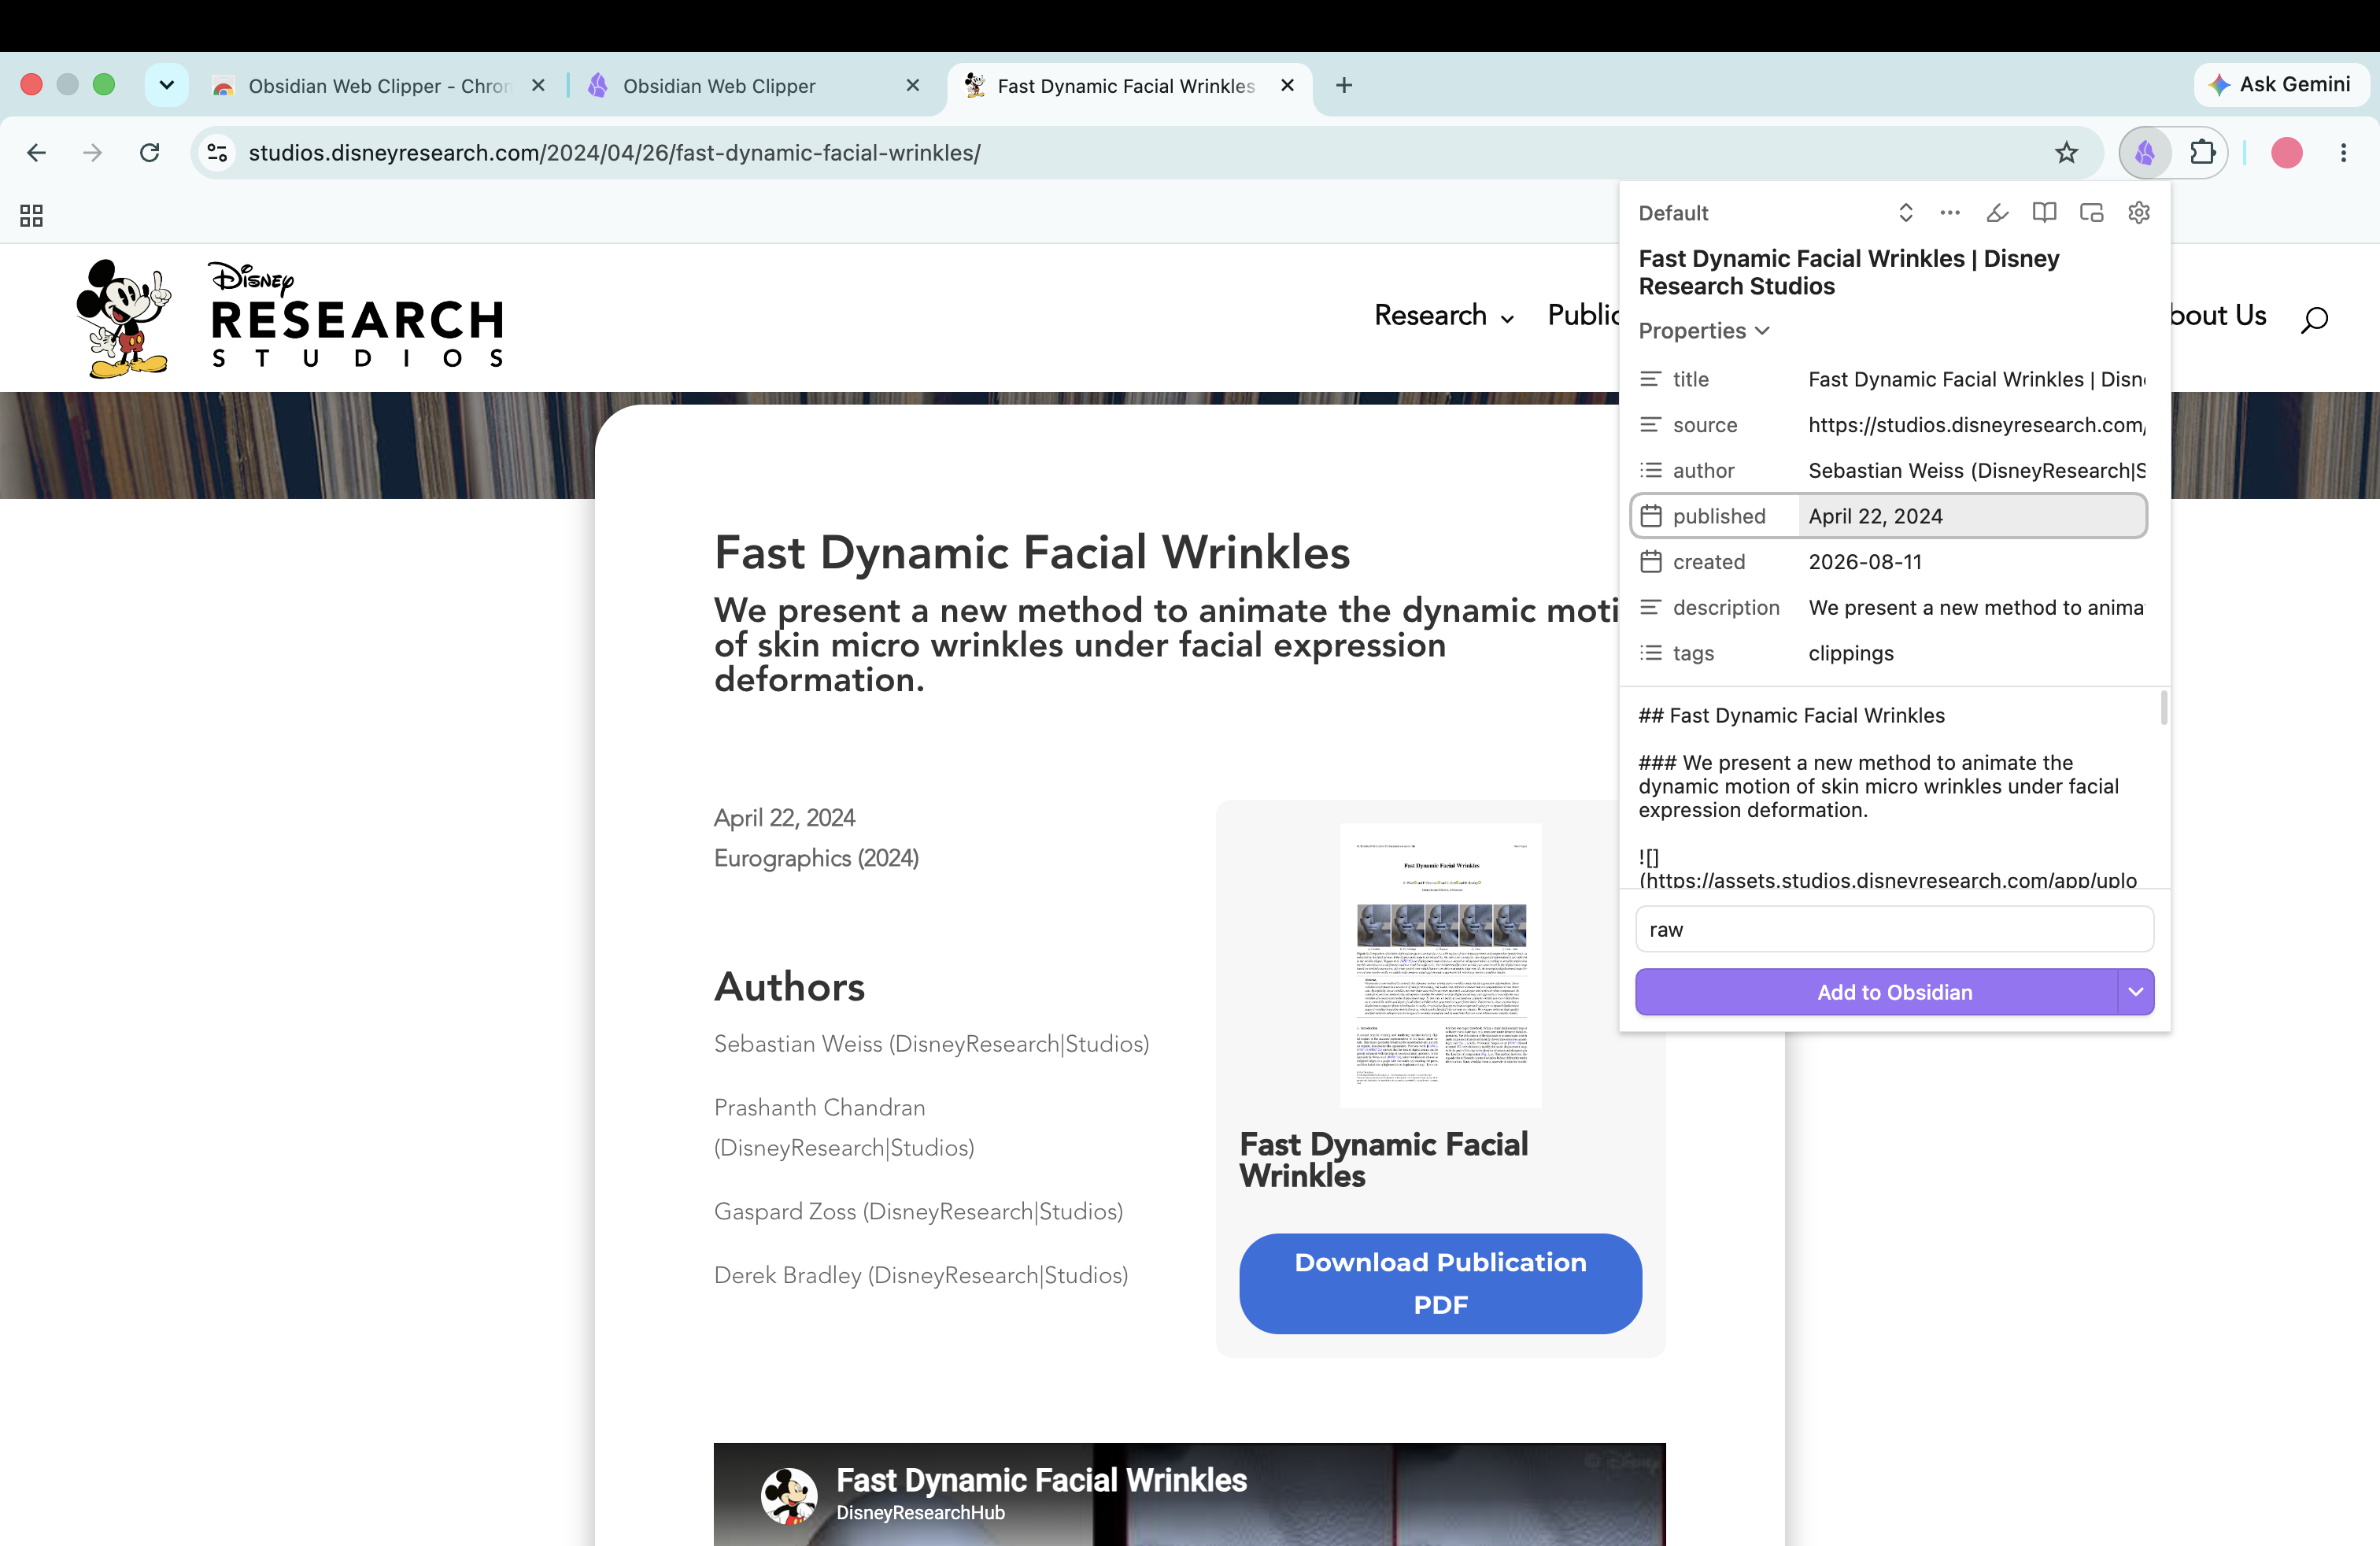Click the clipper note content scrollbar

click(x=2164, y=707)
